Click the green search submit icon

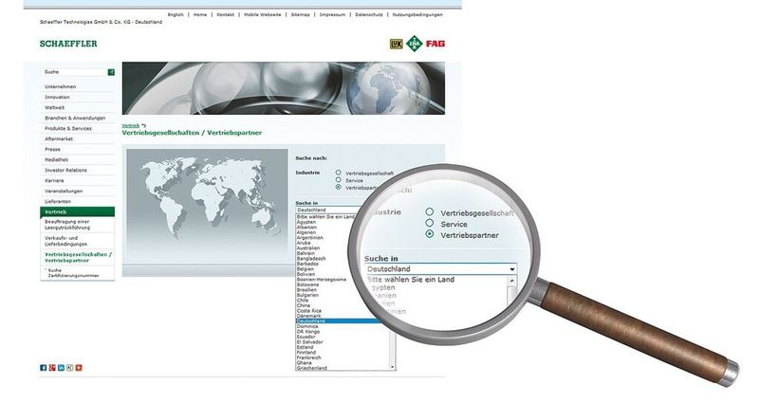coord(111,72)
